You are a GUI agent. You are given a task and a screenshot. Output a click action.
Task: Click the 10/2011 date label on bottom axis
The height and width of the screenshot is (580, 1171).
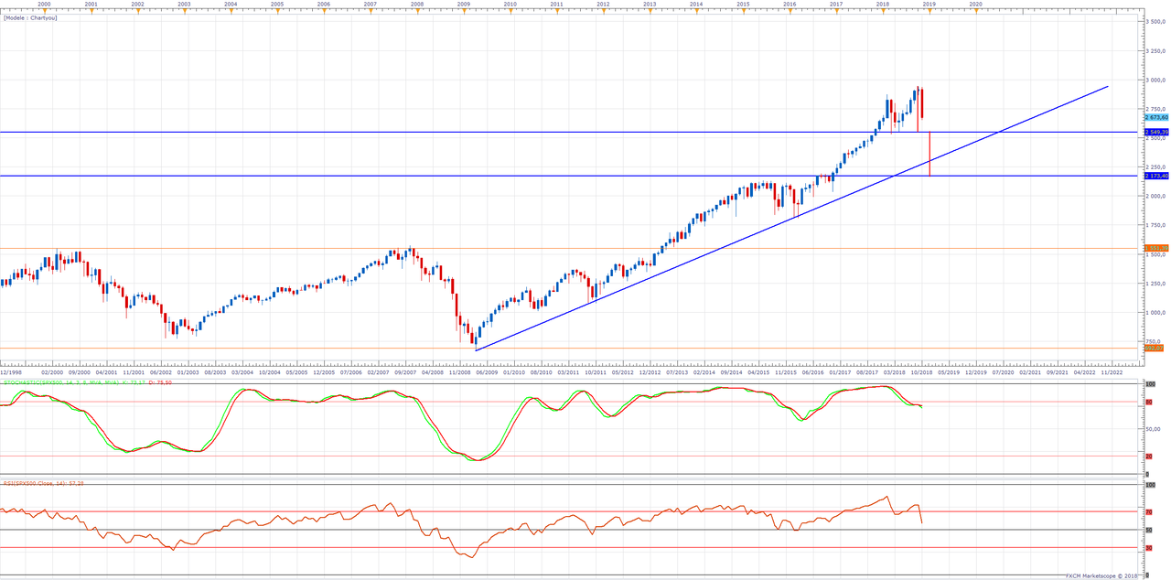tap(596, 372)
